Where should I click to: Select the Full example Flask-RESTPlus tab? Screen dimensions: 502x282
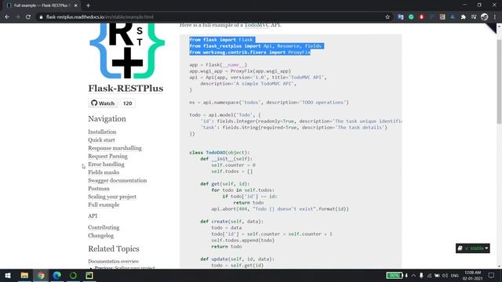41,5
